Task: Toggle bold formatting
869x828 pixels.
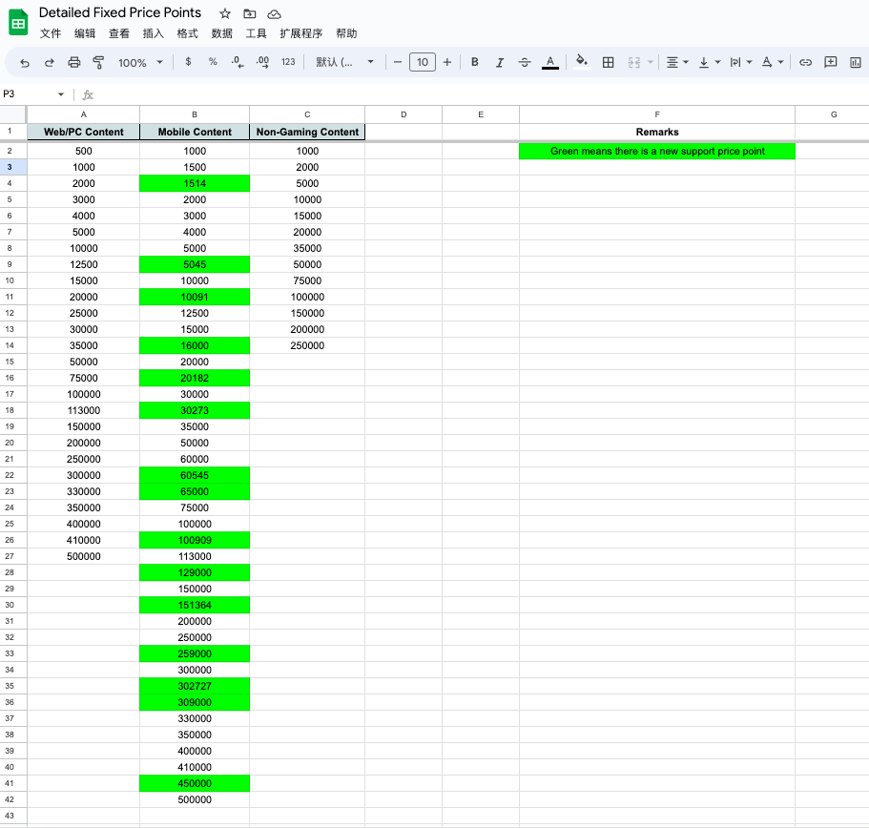Action: (x=475, y=62)
